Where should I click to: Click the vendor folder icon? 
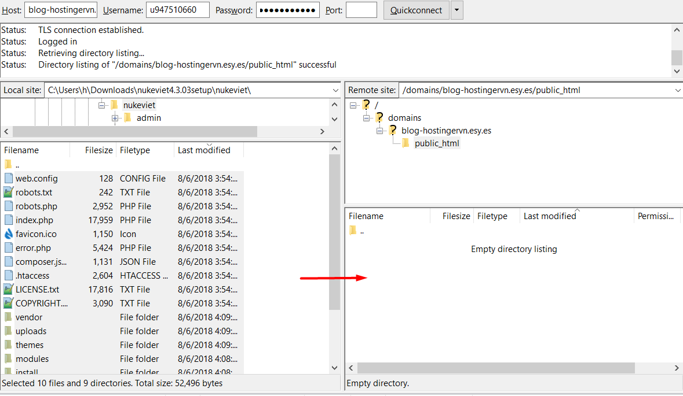pos(8,317)
